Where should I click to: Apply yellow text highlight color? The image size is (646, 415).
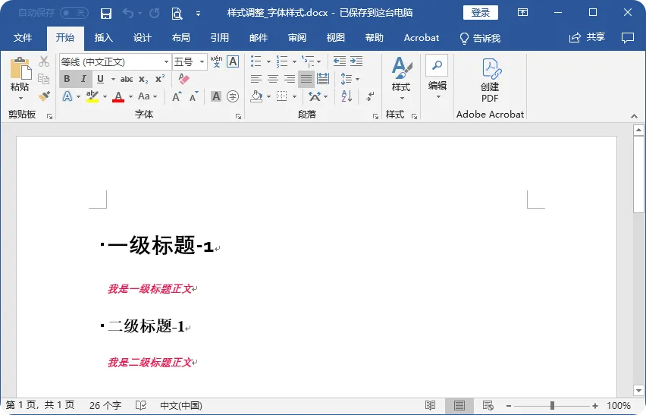click(93, 96)
